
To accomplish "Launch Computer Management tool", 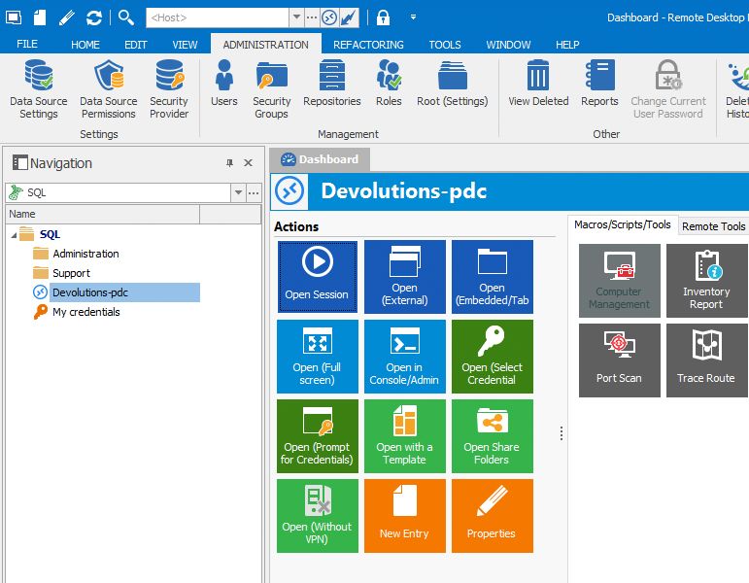I will (619, 281).
